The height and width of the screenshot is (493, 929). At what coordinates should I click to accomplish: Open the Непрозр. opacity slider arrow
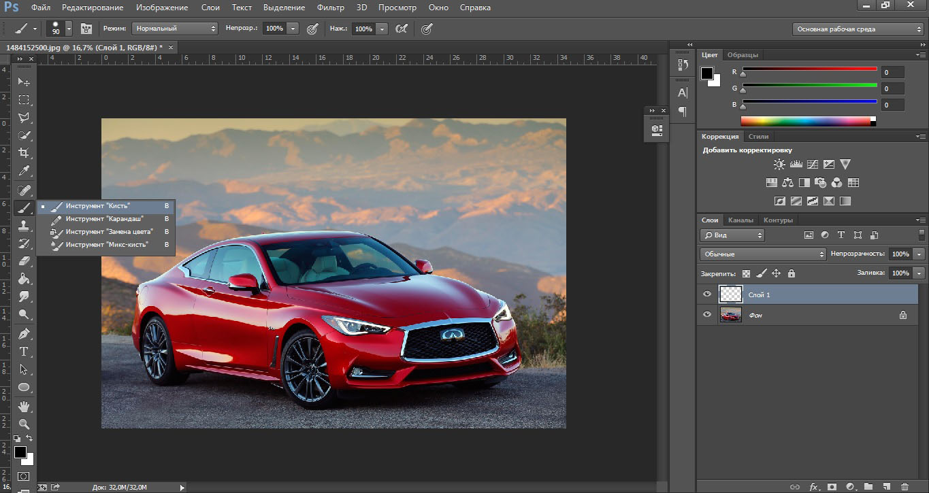pyautogui.click(x=293, y=29)
